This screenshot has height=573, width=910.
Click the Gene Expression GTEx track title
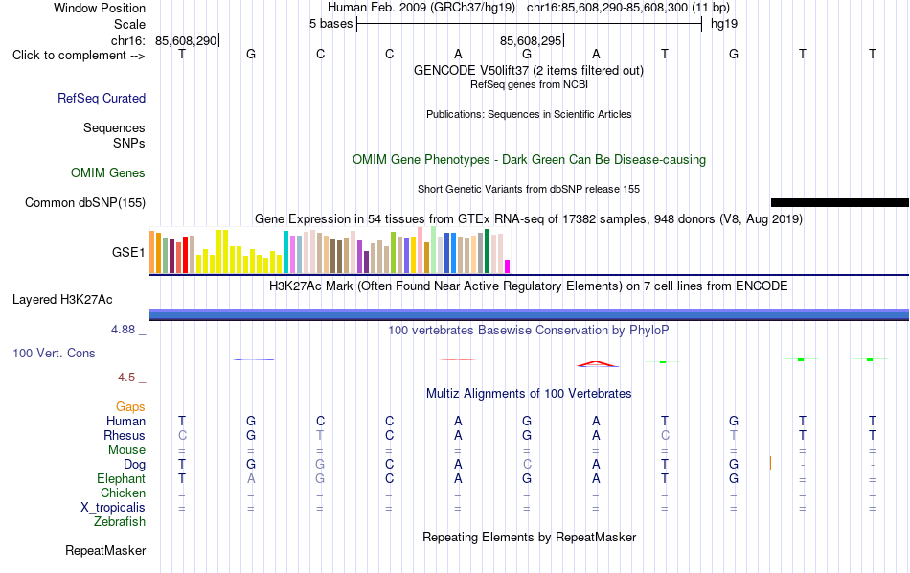[529, 219]
